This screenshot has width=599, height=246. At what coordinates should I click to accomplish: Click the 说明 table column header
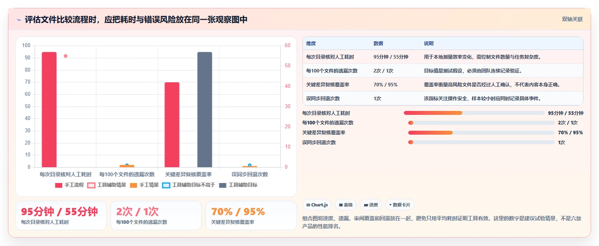tap(429, 43)
